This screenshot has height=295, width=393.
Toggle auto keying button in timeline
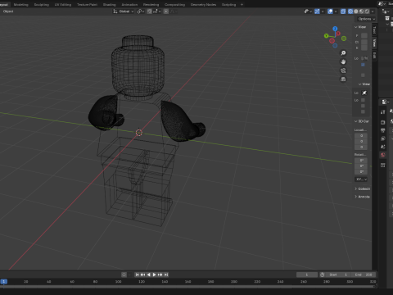[x=124, y=275]
